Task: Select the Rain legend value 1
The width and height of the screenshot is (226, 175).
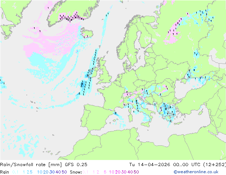Action: point(24,172)
